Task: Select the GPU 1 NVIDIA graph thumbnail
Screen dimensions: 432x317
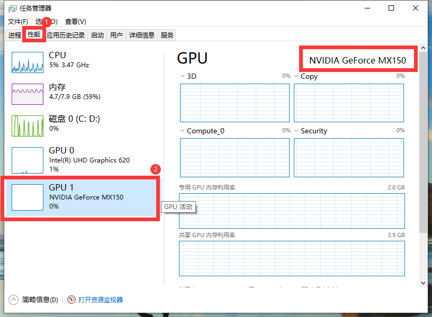Action: pyautogui.click(x=28, y=197)
